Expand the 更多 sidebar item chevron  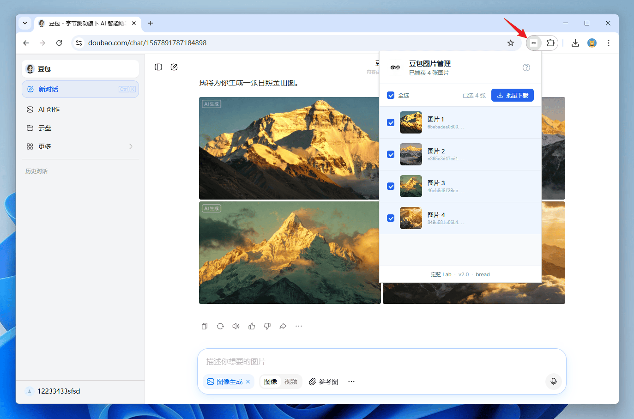pyautogui.click(x=131, y=146)
